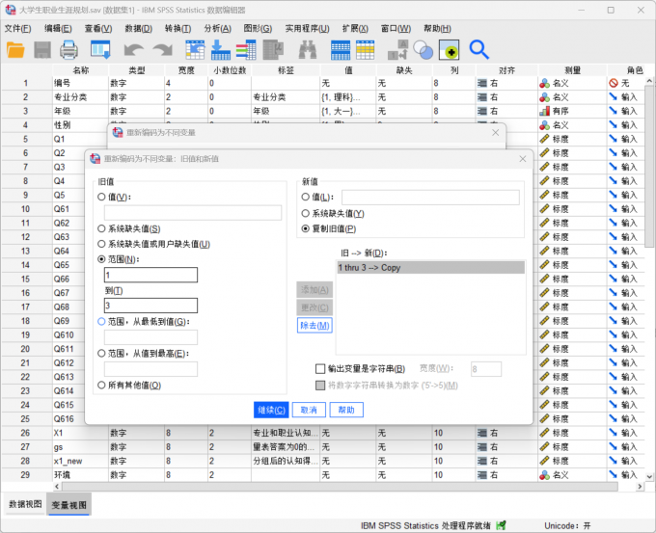
Task: Select 范围，从最低到值(G) radio
Action: (101, 322)
